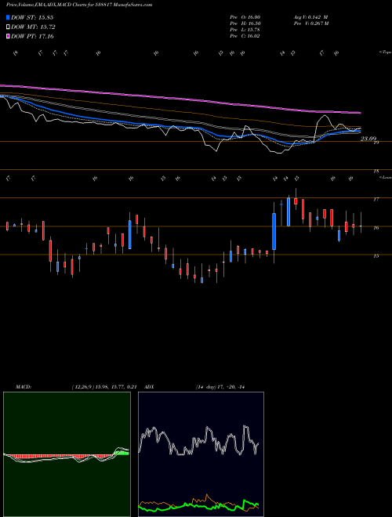This screenshot has width=392, height=517.
Task: Click the 'Avg V: 0.142 M' volume text
Action: click(x=310, y=16)
